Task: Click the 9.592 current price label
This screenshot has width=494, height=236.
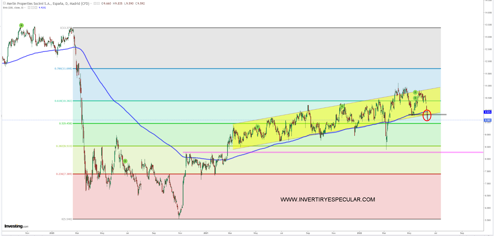Action: [488, 120]
